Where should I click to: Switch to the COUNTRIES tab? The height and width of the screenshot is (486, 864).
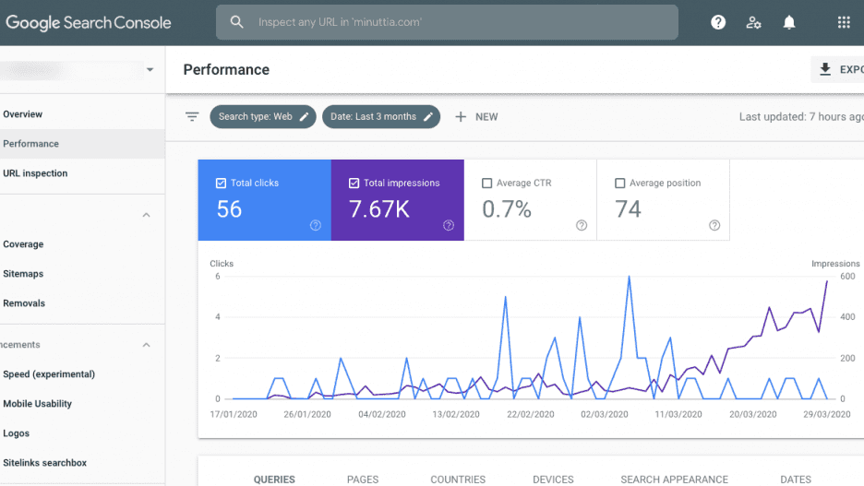tap(458, 480)
